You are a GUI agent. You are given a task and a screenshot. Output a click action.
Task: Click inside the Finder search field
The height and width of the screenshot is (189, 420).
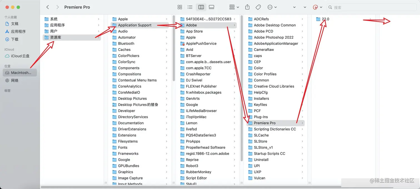coord(371,7)
